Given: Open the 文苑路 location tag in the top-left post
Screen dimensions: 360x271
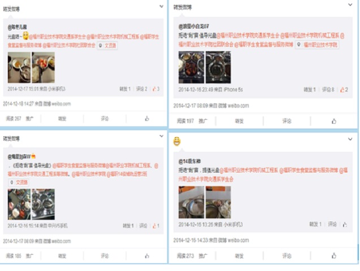Looking at the screenshot, I should (107, 45).
